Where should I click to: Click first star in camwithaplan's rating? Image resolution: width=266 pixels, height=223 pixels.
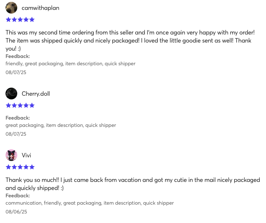tap(8, 20)
